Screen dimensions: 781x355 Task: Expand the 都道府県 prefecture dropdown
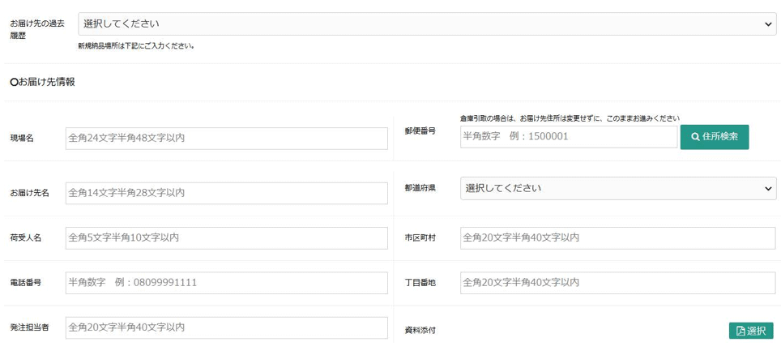point(617,188)
